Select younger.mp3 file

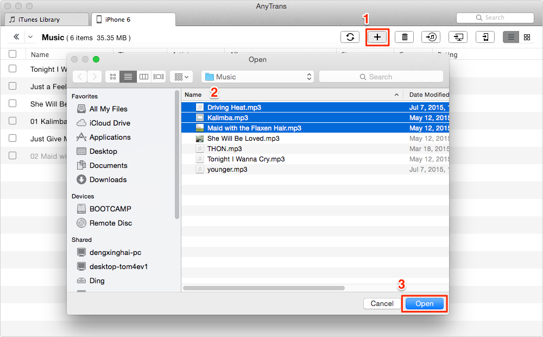point(315,170)
